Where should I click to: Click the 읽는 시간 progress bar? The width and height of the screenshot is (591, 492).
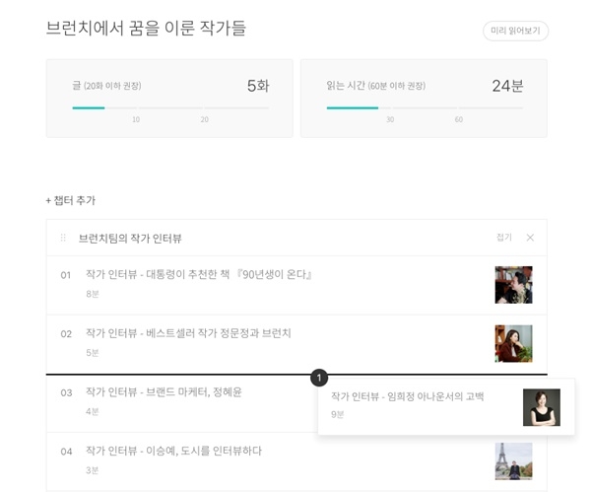[x=424, y=107]
